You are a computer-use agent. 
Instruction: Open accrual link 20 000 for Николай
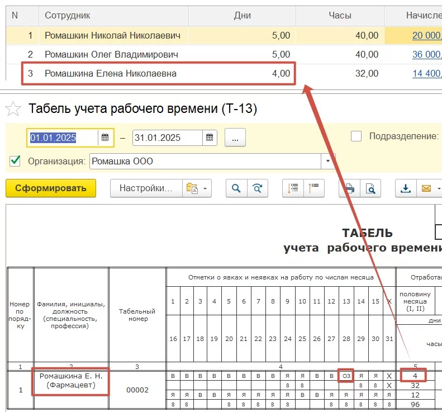(427, 36)
